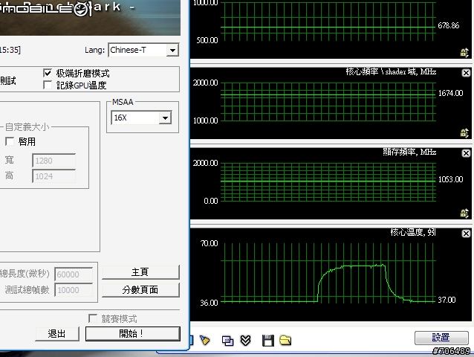Click the broom clear-history icon in monitor toolbar
474x357 pixels.
click(204, 341)
